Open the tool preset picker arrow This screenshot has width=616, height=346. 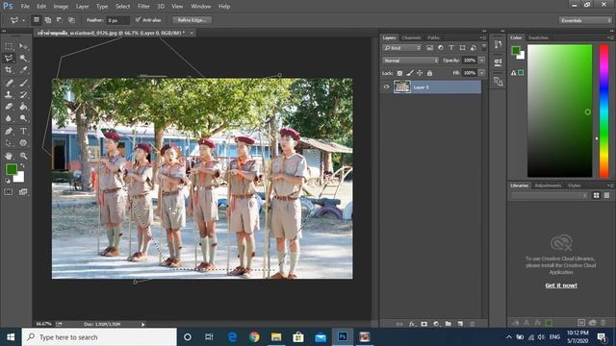point(23,20)
